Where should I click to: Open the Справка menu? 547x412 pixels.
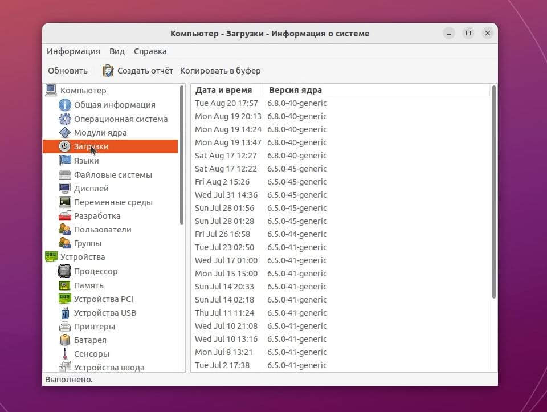[150, 51]
